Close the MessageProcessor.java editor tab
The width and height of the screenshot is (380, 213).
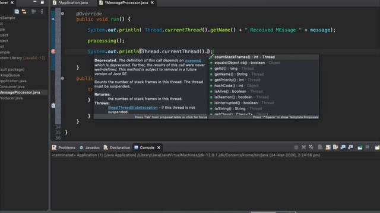coord(152,2)
